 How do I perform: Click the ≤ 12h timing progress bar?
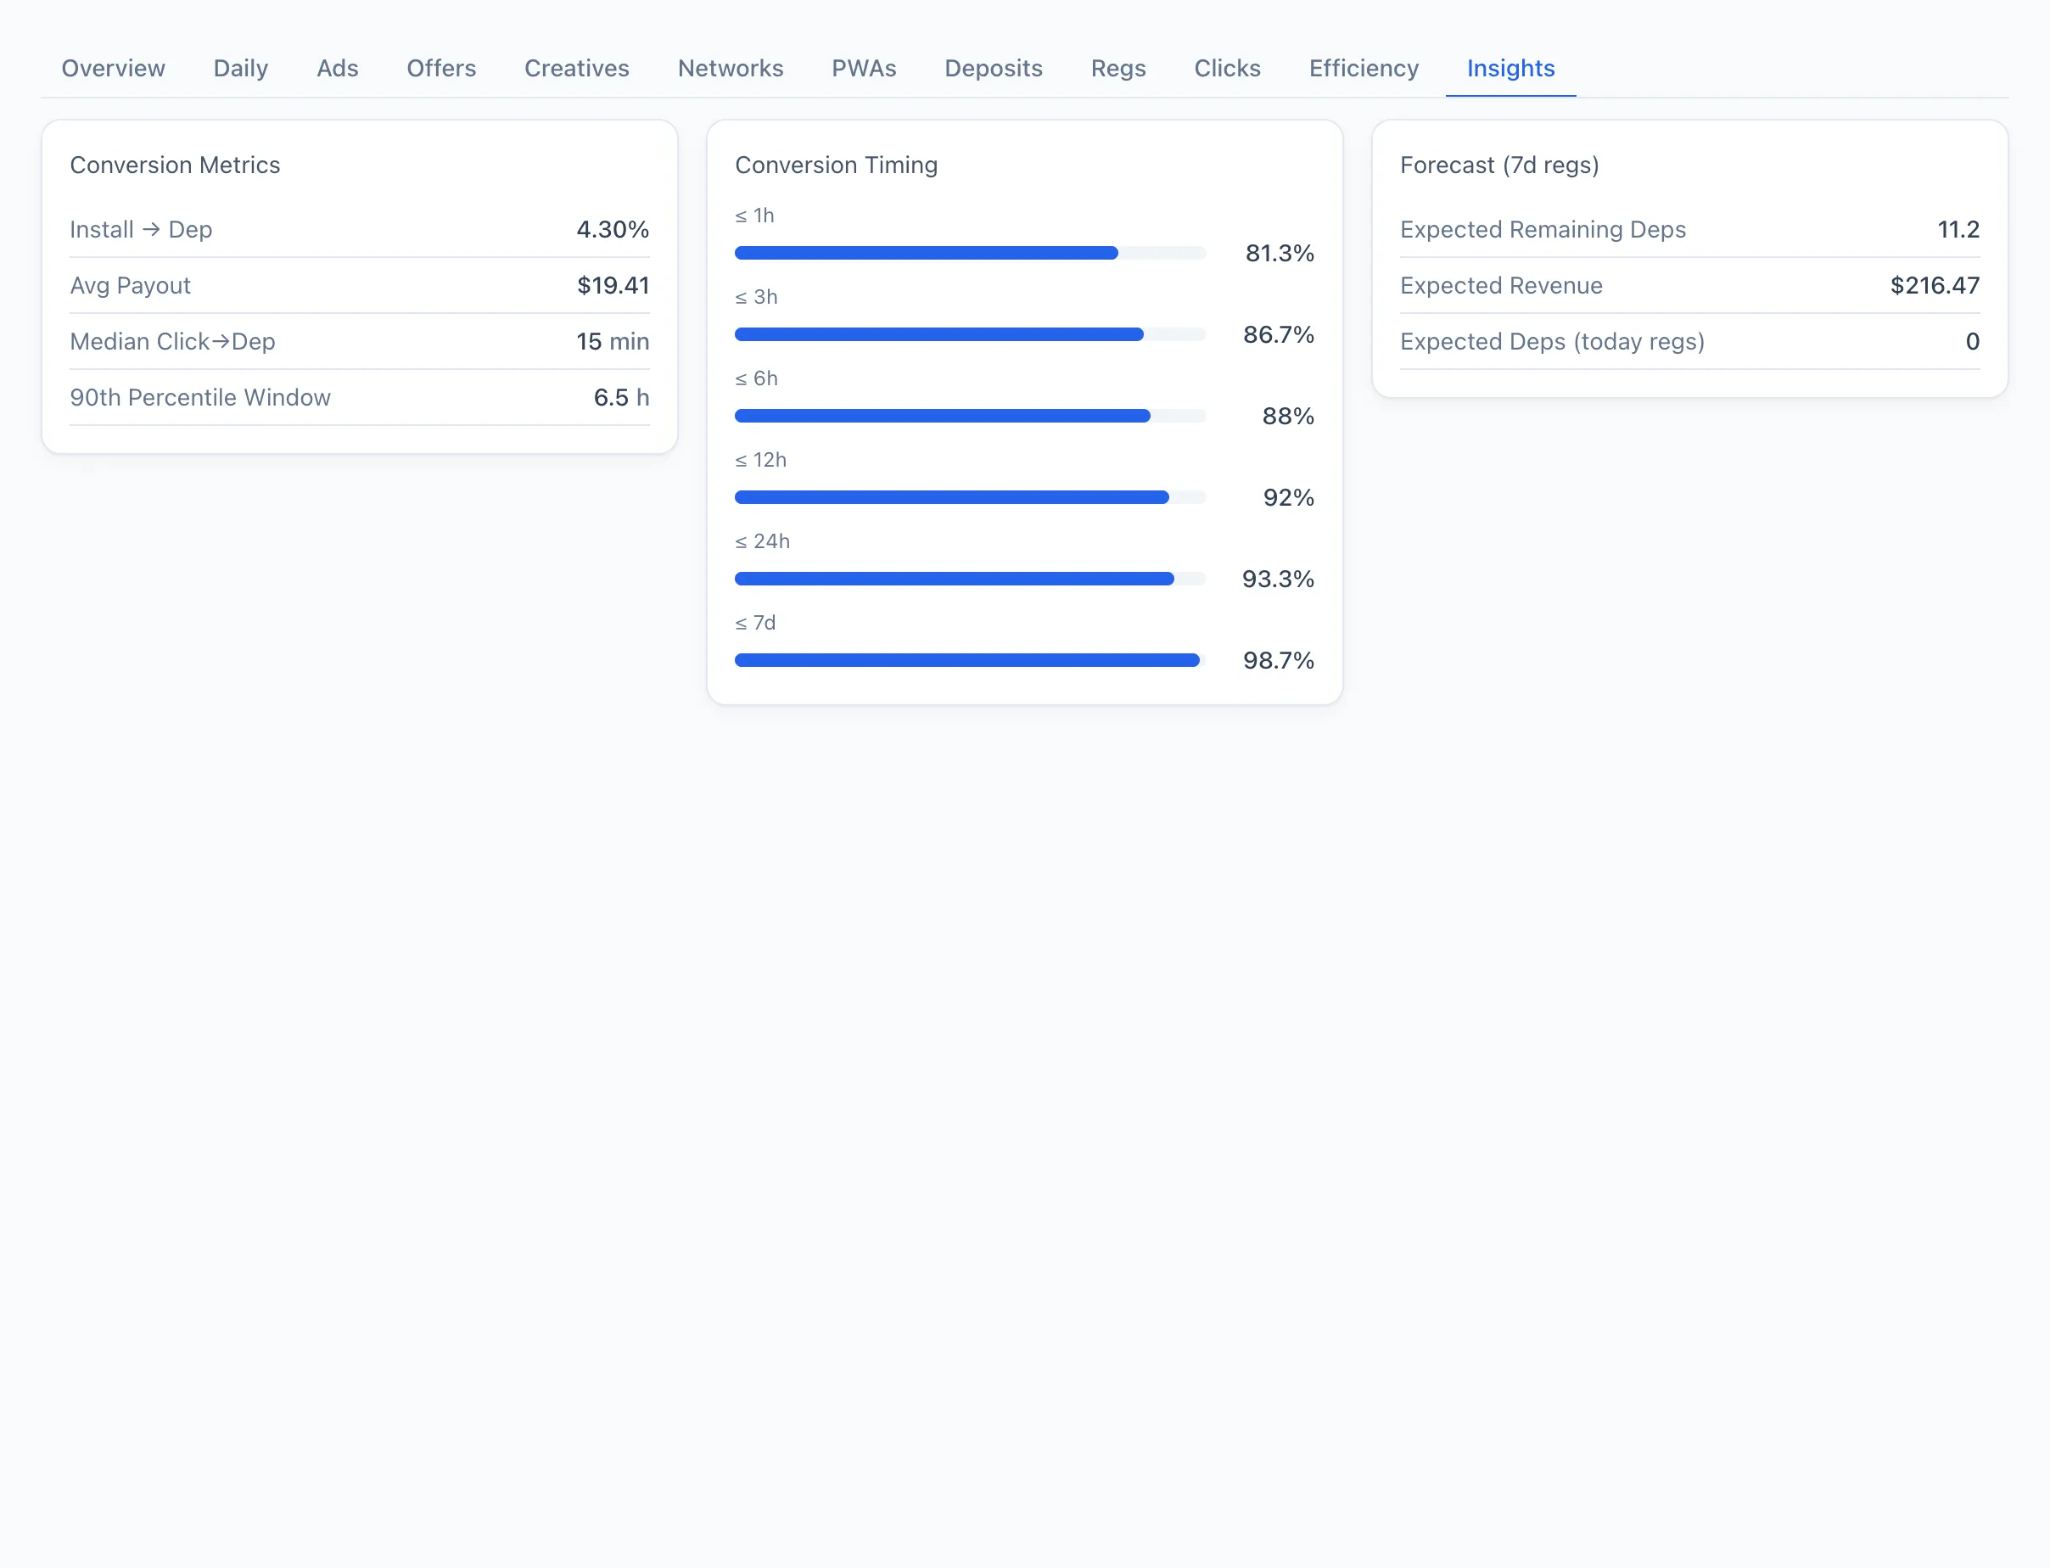point(971,497)
